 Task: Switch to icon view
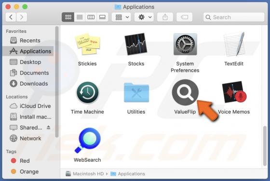[x=68, y=17]
